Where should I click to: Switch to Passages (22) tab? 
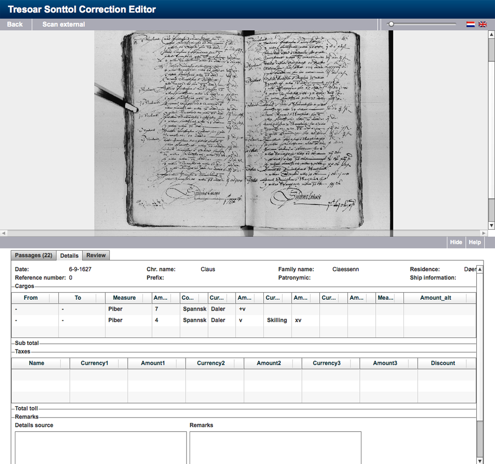[x=33, y=255]
